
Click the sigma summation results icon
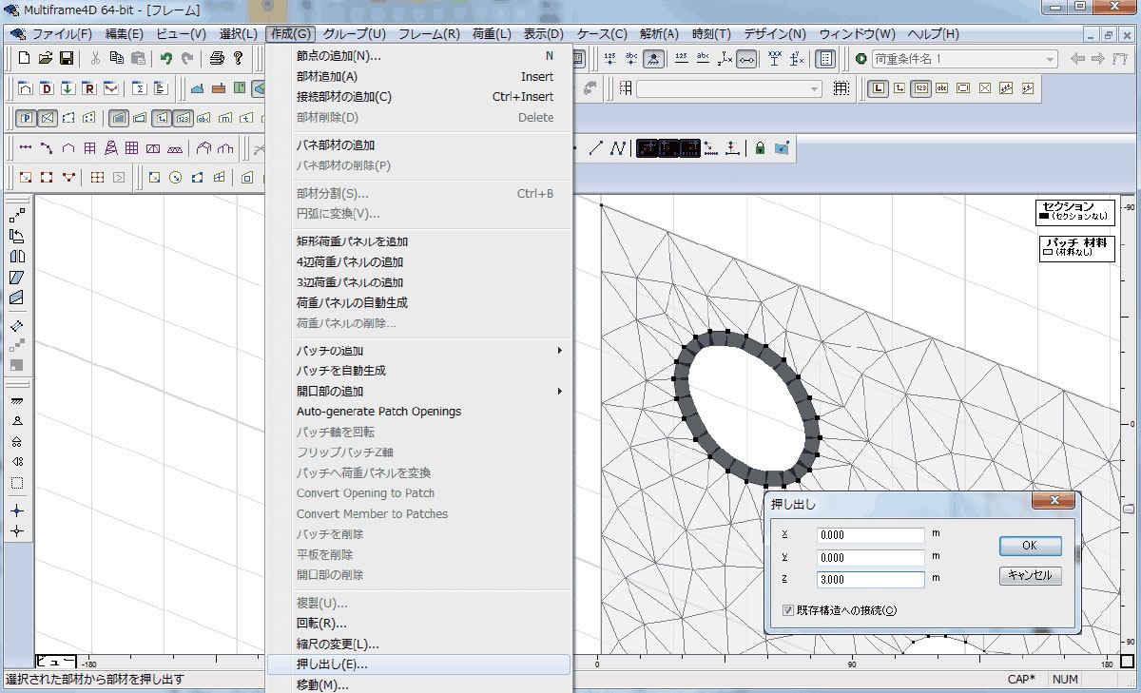coord(139,88)
